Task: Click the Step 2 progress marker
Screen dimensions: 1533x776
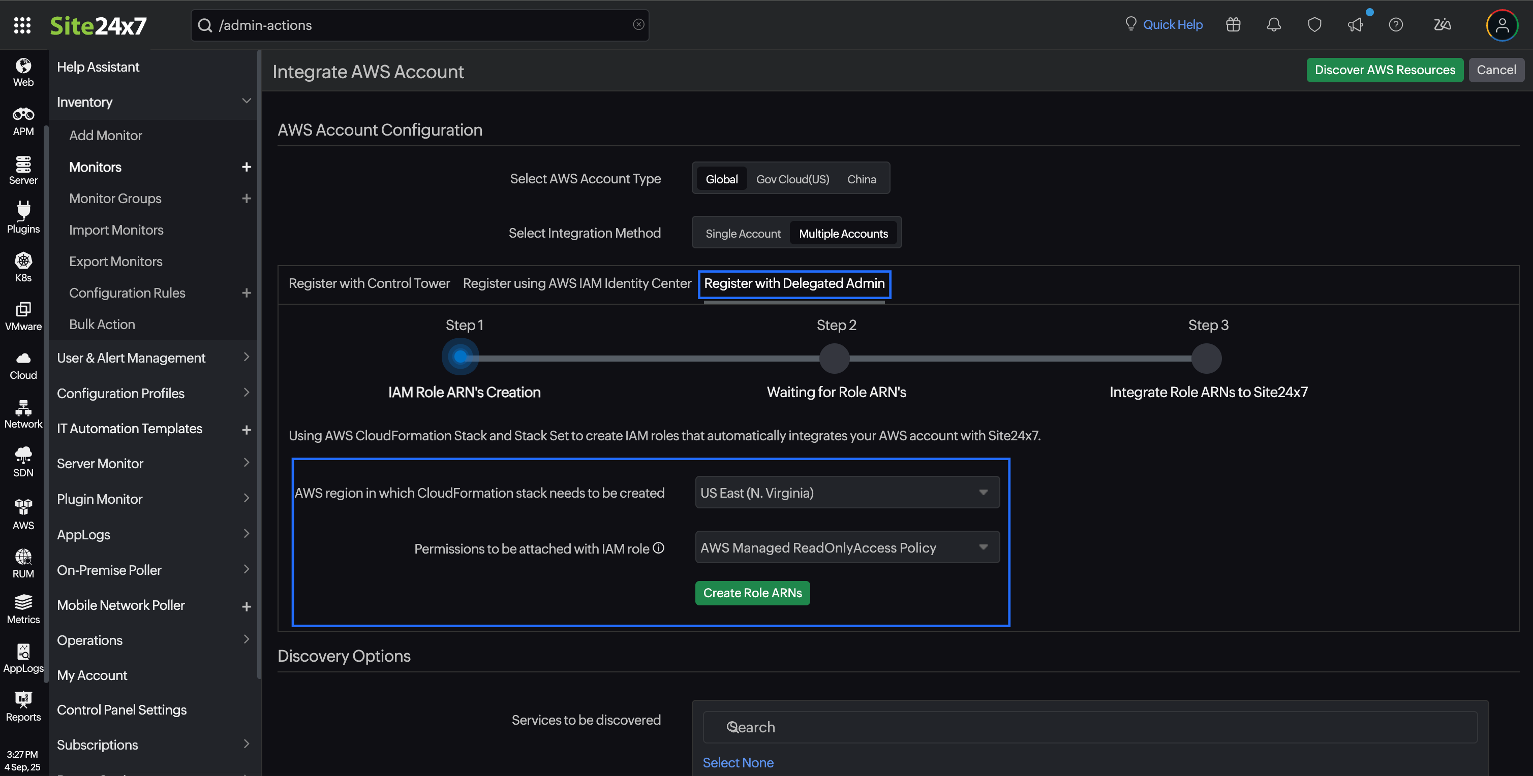Action: [834, 359]
